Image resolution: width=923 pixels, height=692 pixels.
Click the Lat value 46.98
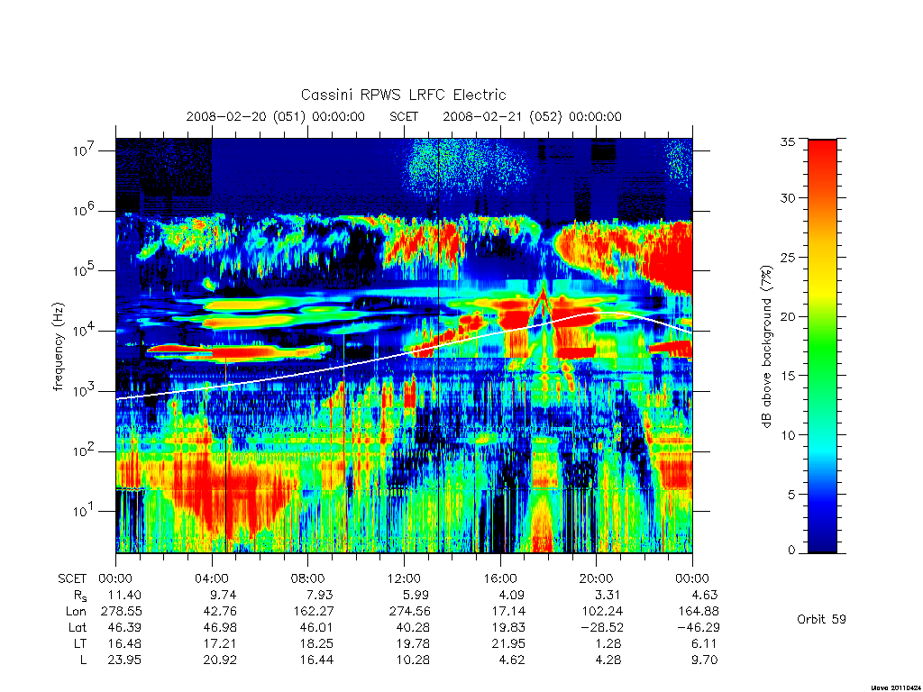pyautogui.click(x=220, y=627)
